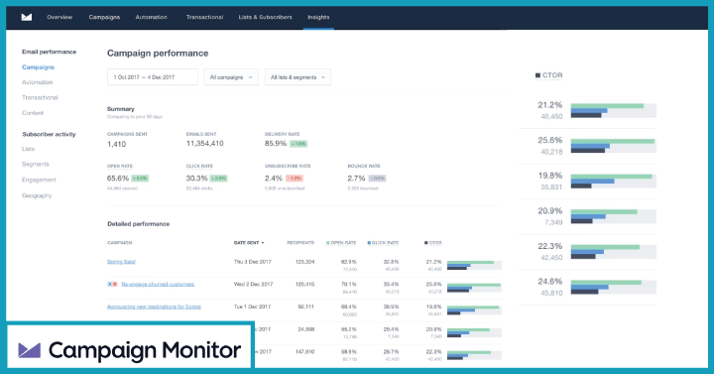The width and height of the screenshot is (714, 374).
Task: Click the Campaign Monitor envelope logo in top navigation
Action: click(27, 17)
